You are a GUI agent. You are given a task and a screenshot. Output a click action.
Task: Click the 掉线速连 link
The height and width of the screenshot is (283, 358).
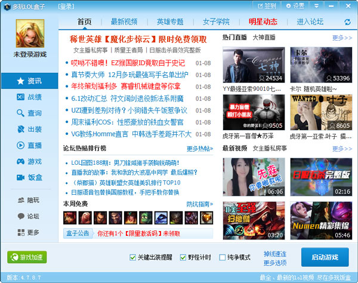(x=275, y=254)
